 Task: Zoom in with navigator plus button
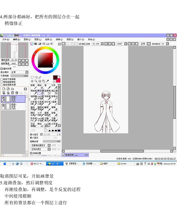click(x=23, y=61)
